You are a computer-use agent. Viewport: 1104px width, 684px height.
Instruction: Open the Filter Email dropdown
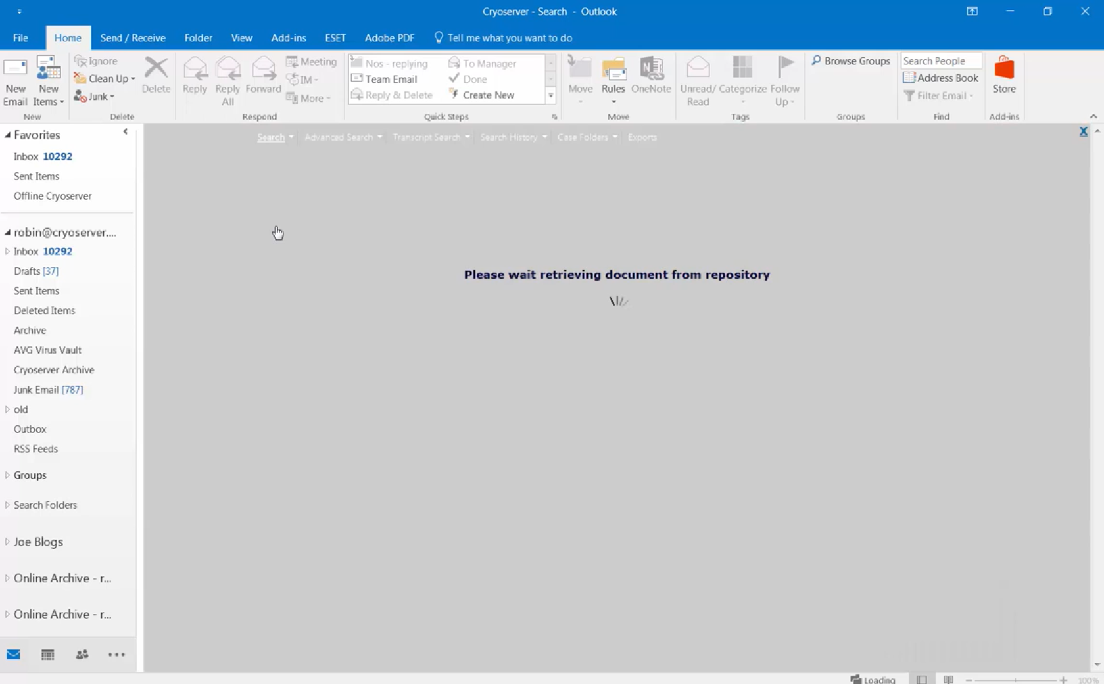[x=938, y=96]
